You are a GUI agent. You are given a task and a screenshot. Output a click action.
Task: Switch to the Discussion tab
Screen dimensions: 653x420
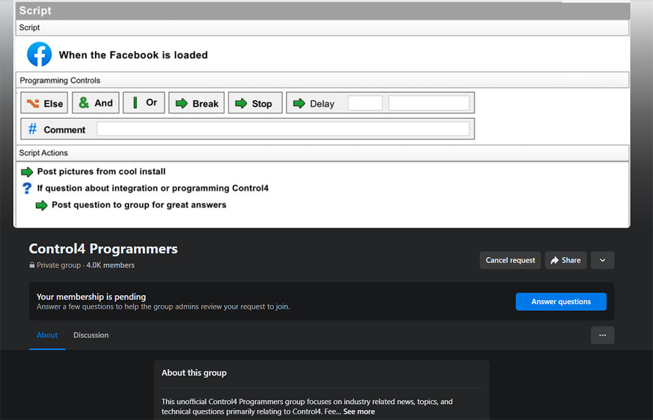pyautogui.click(x=91, y=335)
